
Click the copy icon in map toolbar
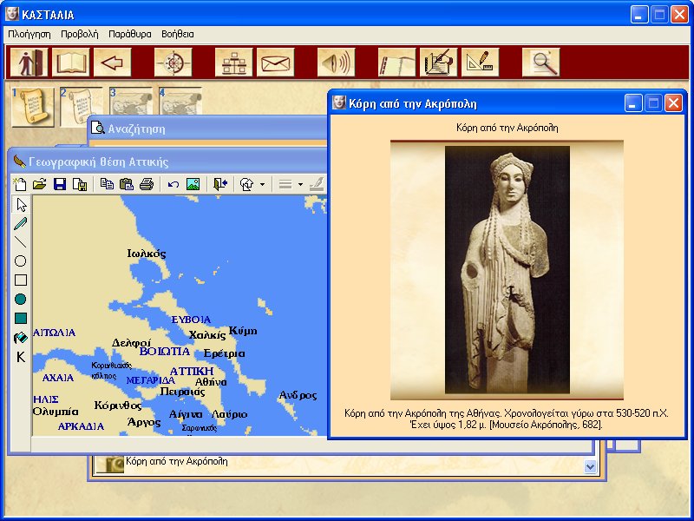pos(107,184)
